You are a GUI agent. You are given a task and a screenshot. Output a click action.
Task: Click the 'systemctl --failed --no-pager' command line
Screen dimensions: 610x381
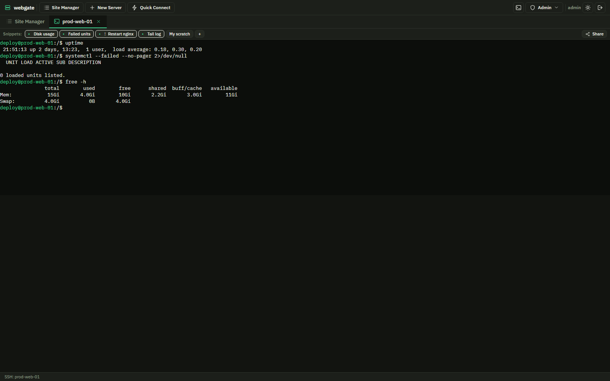point(93,56)
